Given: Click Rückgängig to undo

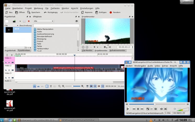Looking at the screenshot, I should [x=51, y=12].
